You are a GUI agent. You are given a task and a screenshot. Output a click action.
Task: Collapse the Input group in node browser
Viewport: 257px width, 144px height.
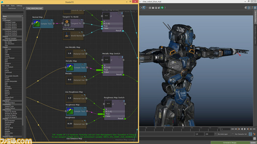[x=4, y=36]
